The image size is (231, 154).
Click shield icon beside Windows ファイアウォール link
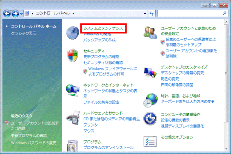tap(85, 71)
